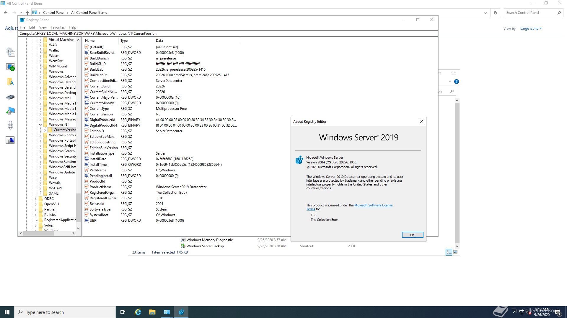The width and height of the screenshot is (567, 318).
Task: Open Windows Memory Diagnostic shortcut
Action: point(209,240)
